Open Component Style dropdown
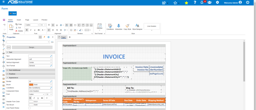This screenshot has height=110, width=256. pos(40,91)
